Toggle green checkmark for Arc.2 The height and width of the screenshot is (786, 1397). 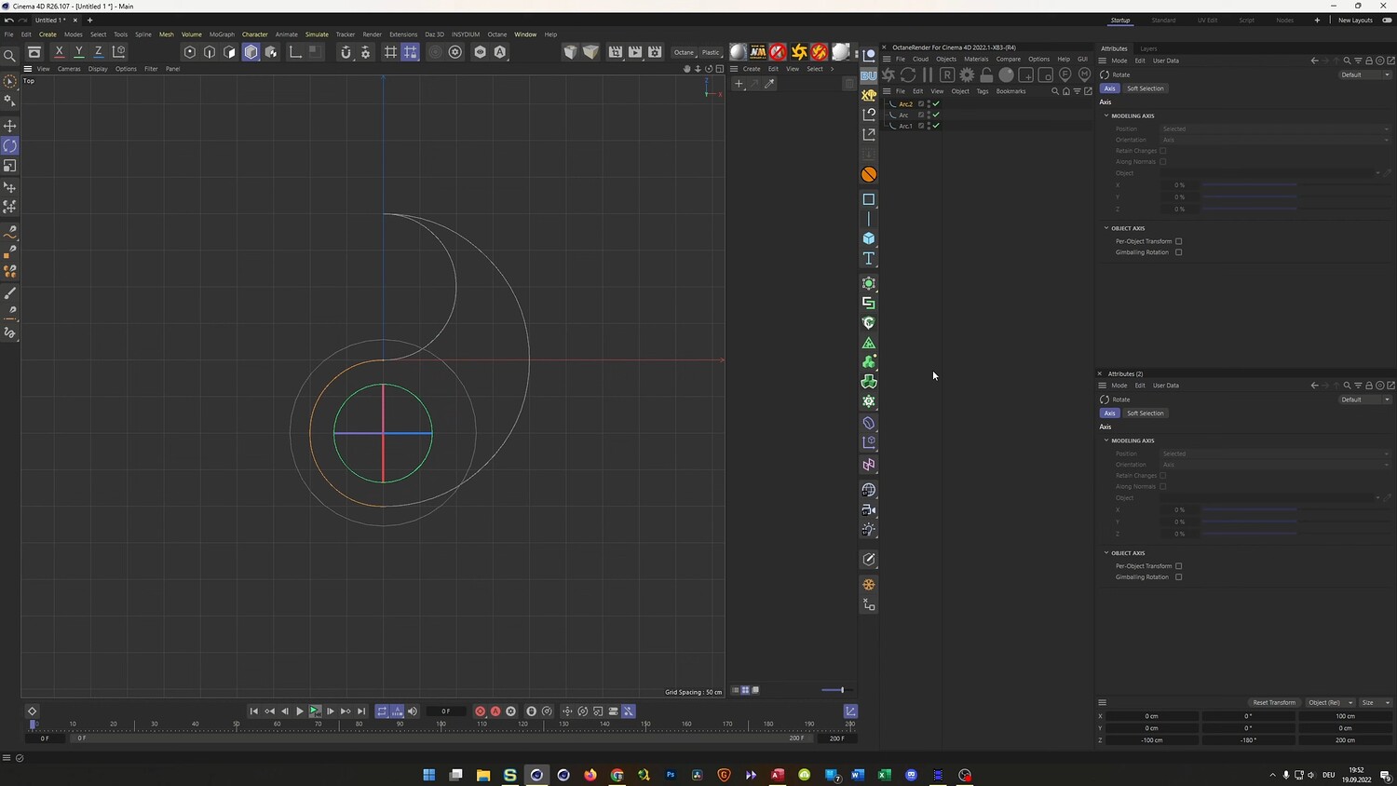click(x=936, y=104)
